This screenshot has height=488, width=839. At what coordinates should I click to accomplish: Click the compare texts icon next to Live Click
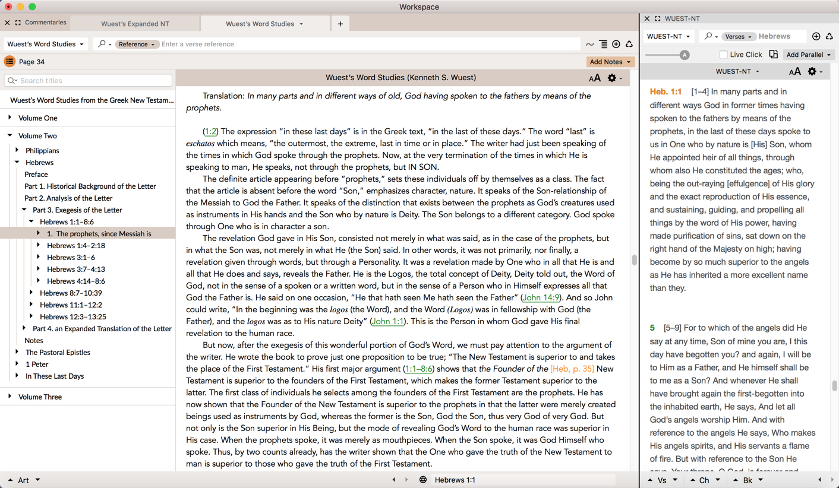pyautogui.click(x=773, y=54)
